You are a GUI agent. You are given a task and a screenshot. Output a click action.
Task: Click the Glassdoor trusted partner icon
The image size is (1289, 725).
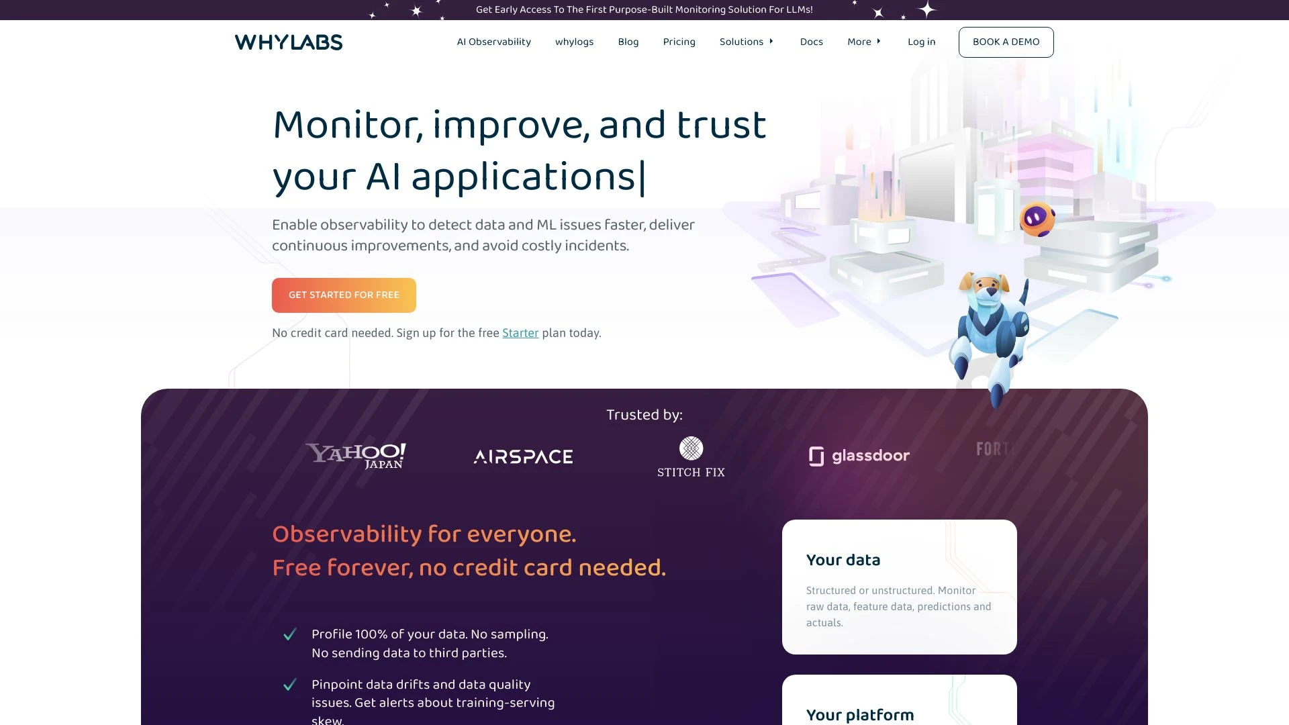858,455
